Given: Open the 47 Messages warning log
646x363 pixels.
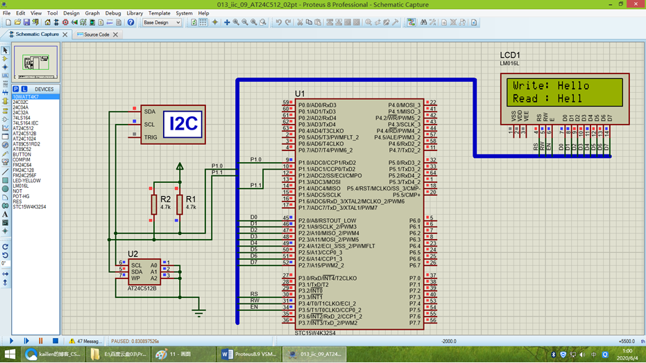Looking at the screenshot, I should (x=85, y=342).
